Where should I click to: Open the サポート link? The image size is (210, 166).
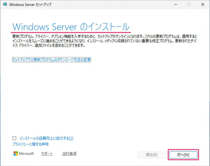click(x=47, y=154)
